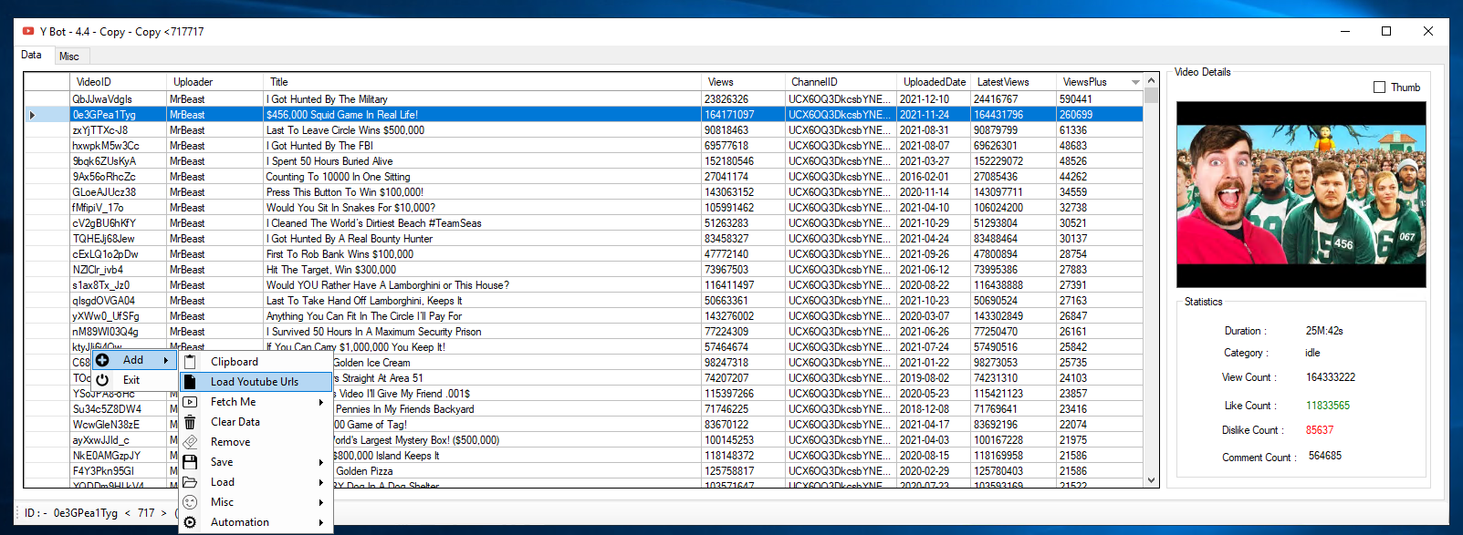
Task: Click the Clear Data trash can icon
Action: (x=190, y=422)
